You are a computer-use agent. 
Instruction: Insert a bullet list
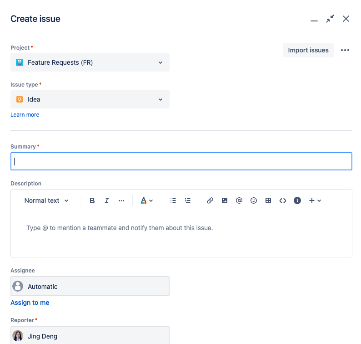[x=173, y=200]
